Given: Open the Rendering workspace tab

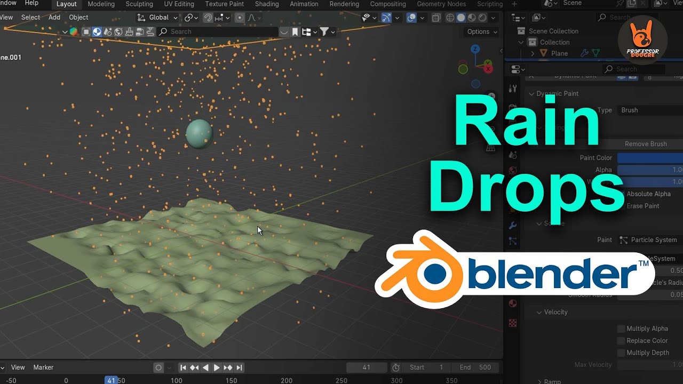Looking at the screenshot, I should (344, 4).
